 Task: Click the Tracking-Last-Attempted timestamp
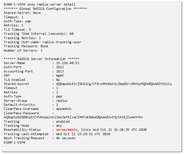click(x=83, y=134)
